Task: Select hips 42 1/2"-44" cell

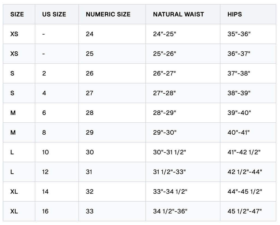Action: tap(248, 172)
